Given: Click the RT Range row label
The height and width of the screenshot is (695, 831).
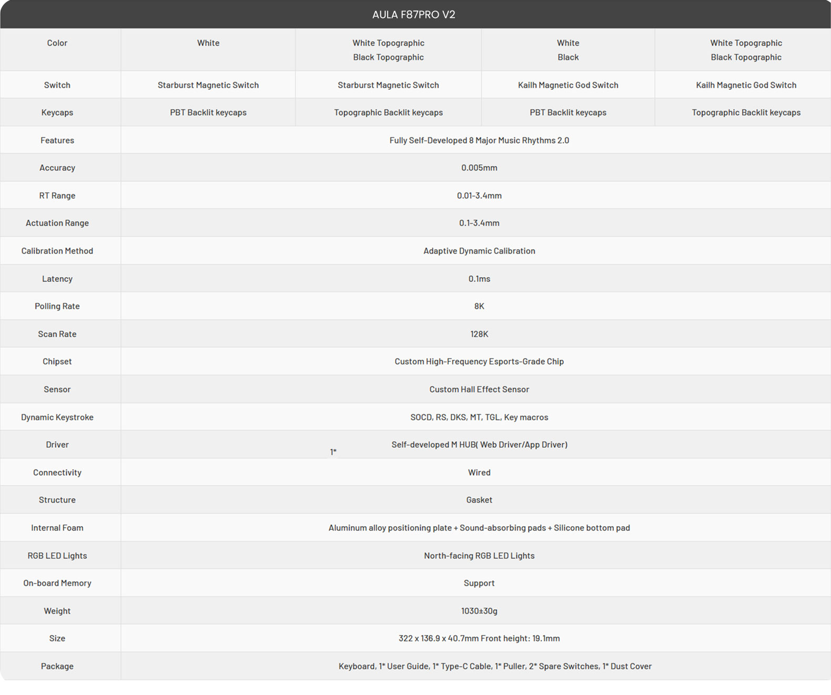Looking at the screenshot, I should pyautogui.click(x=57, y=196).
